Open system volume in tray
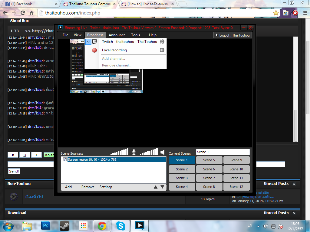Viewport: 310px width, 232px height. tap(266, 226)
